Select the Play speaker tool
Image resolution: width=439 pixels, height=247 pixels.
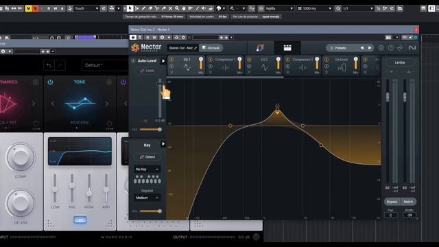tap(204, 8)
